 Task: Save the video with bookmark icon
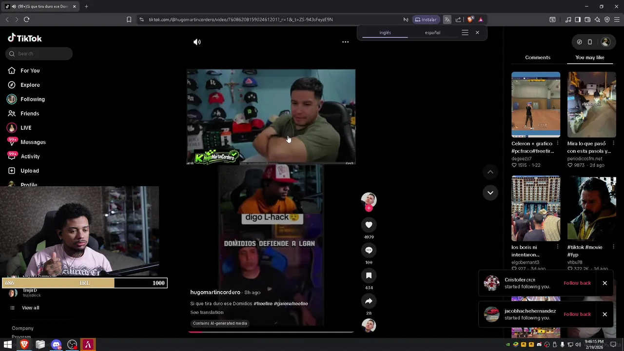click(369, 275)
